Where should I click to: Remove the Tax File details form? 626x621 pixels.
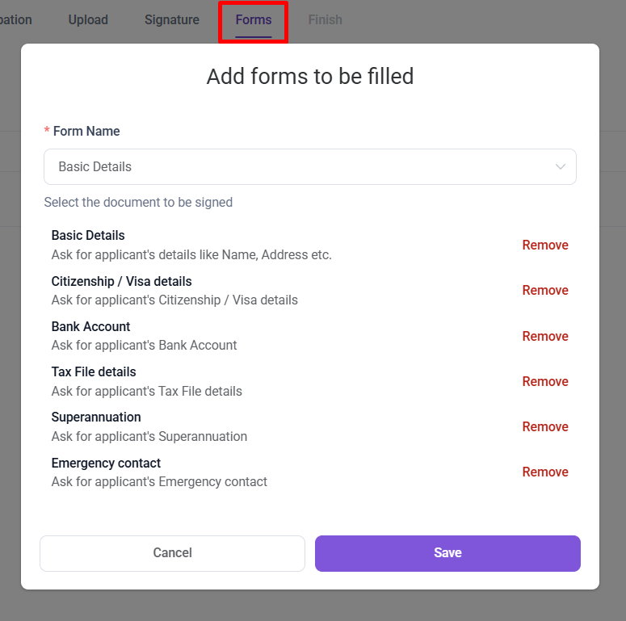point(545,382)
